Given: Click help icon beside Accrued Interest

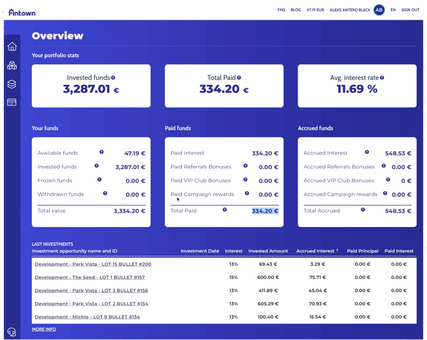Looking at the screenshot, I should [x=367, y=152].
